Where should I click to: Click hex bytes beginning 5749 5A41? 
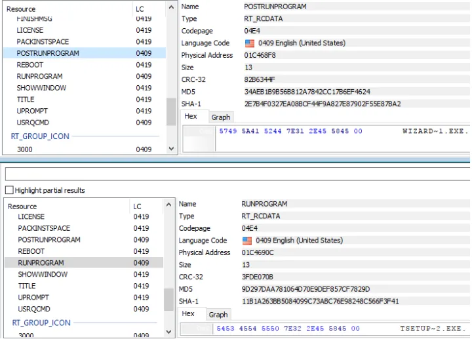pyautogui.click(x=291, y=131)
